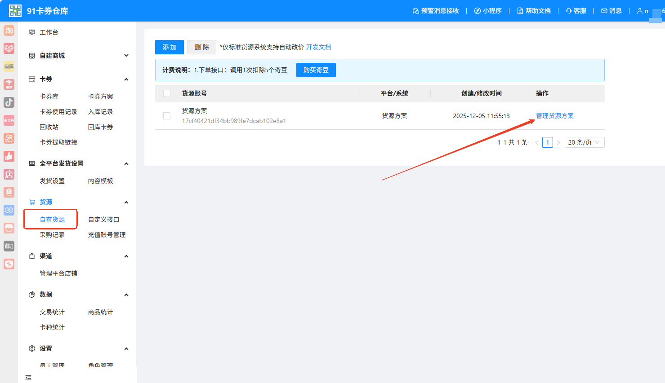Open the 小程序 mini program link

(x=488, y=11)
